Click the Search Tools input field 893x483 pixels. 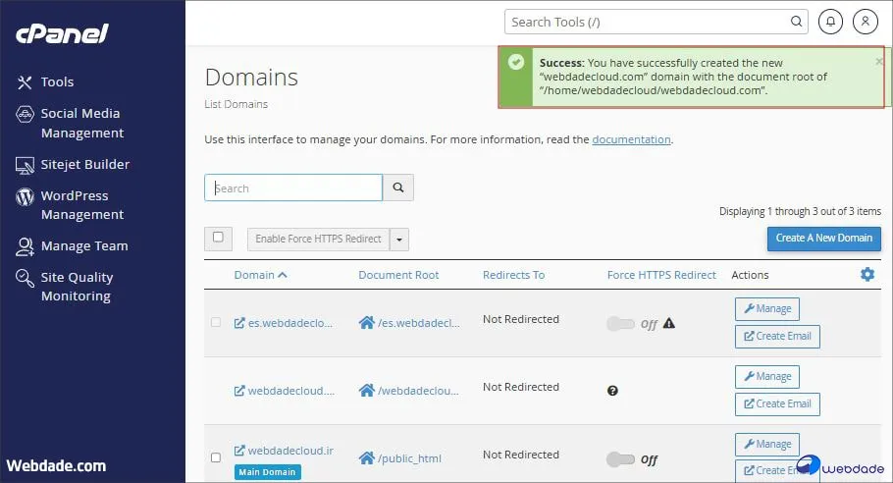pyautogui.click(x=648, y=22)
